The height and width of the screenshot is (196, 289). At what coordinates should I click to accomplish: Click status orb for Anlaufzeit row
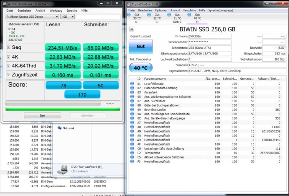(132, 92)
